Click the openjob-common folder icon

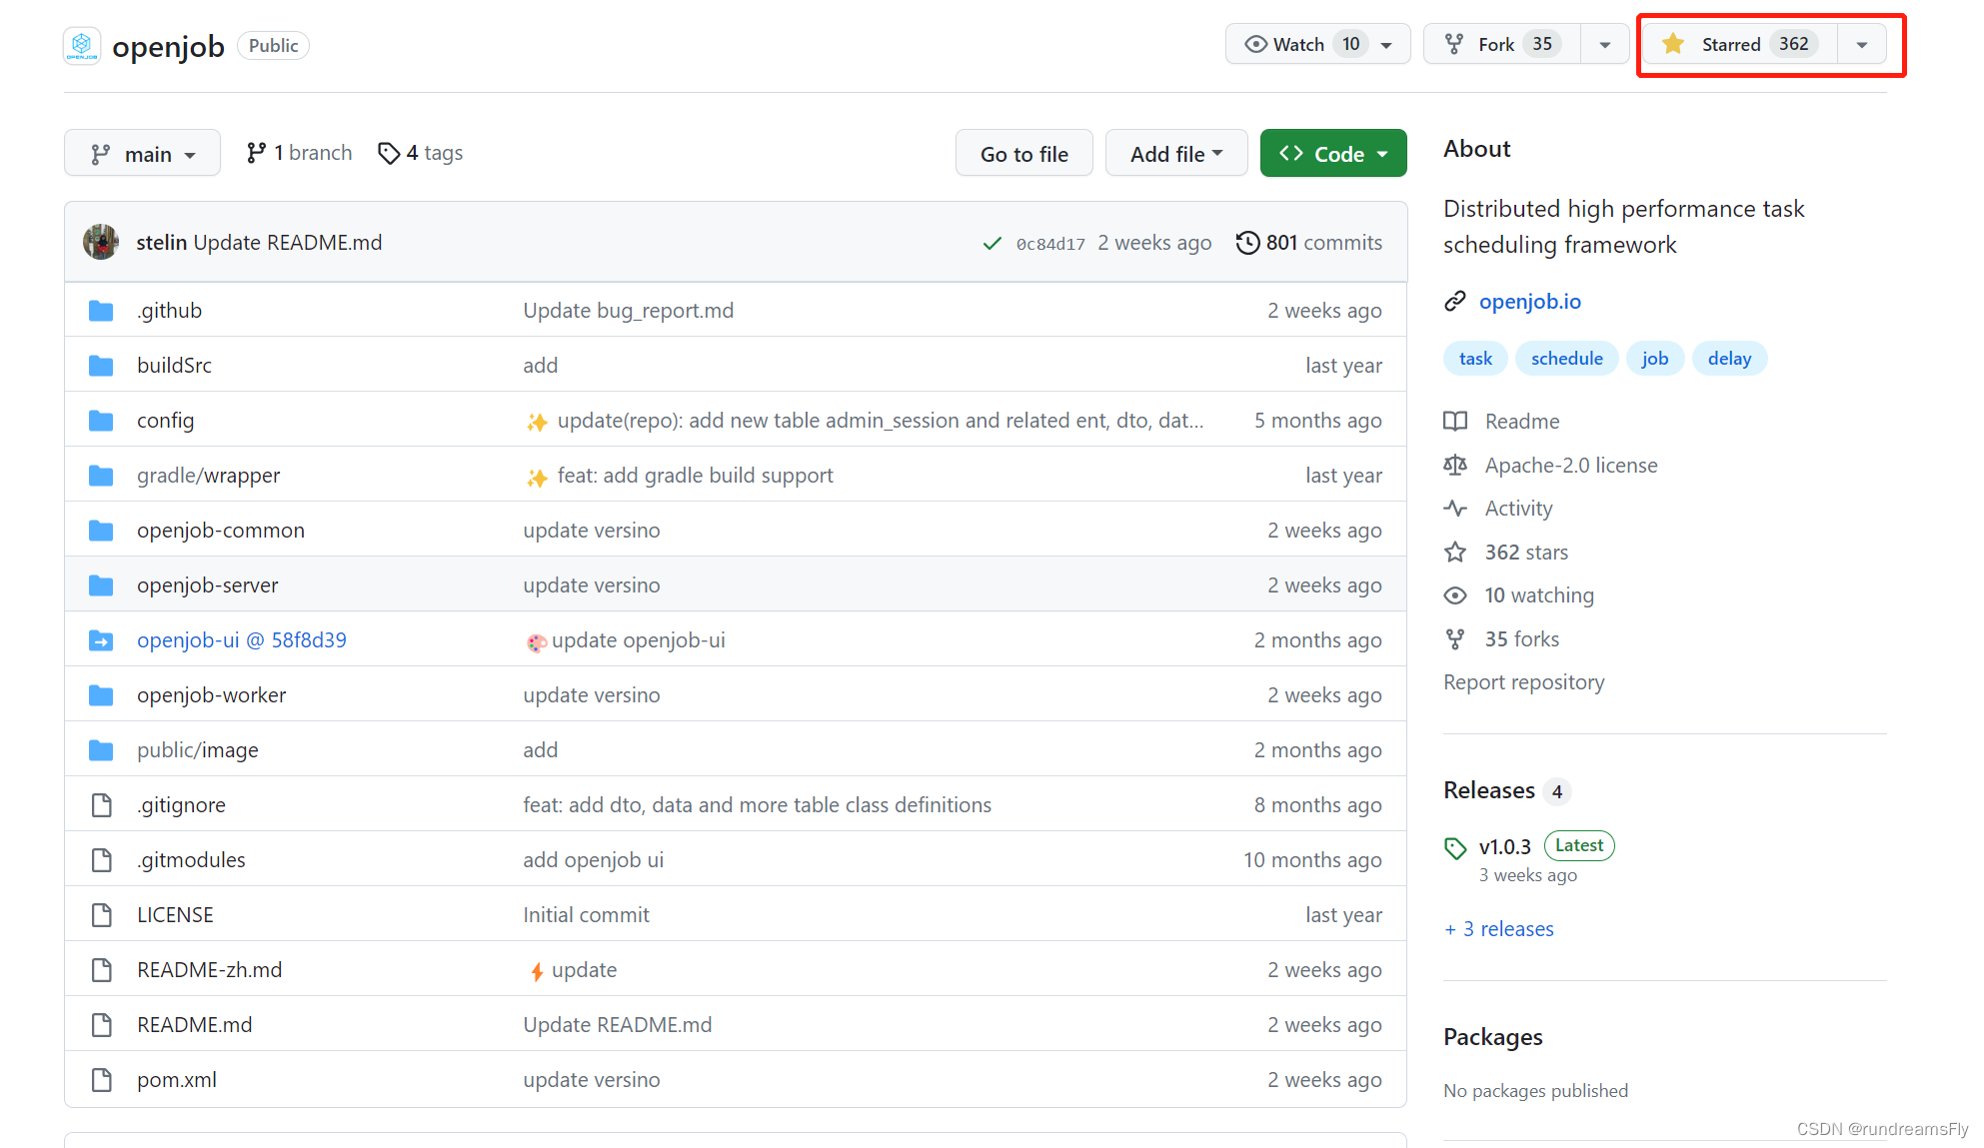pyautogui.click(x=101, y=531)
